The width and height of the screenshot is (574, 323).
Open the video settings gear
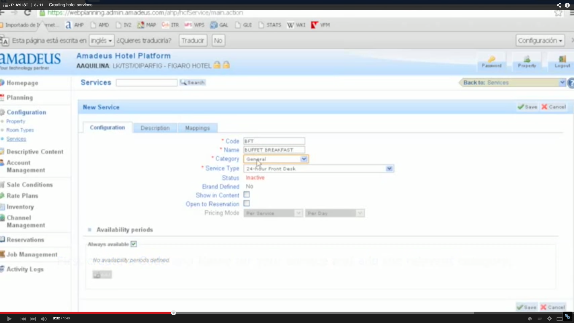549,319
